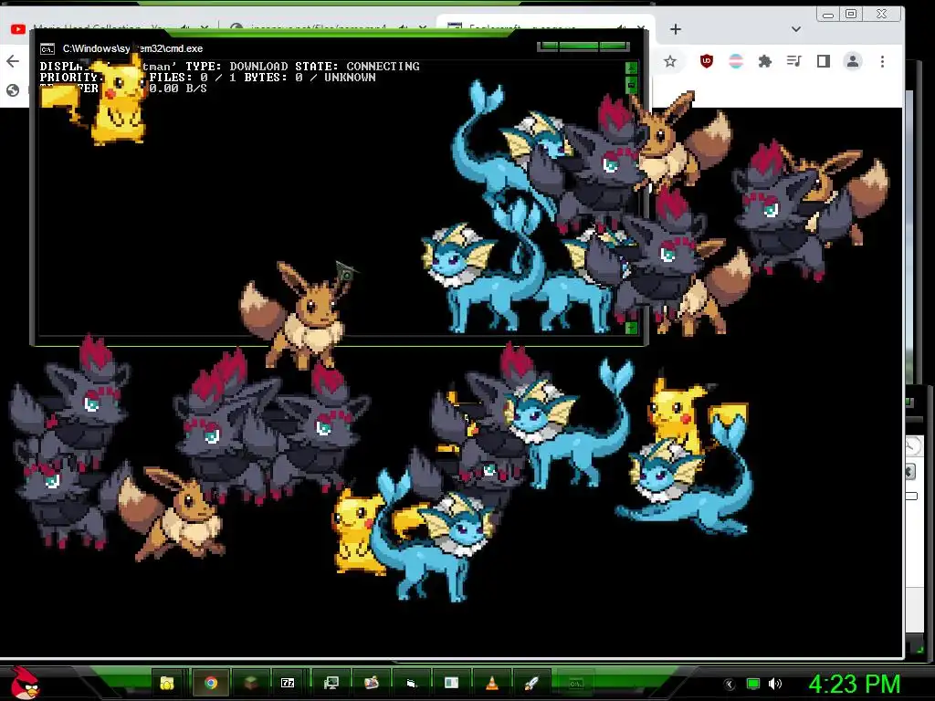
Task: Launch 7-Zip from the taskbar
Action: 288,683
